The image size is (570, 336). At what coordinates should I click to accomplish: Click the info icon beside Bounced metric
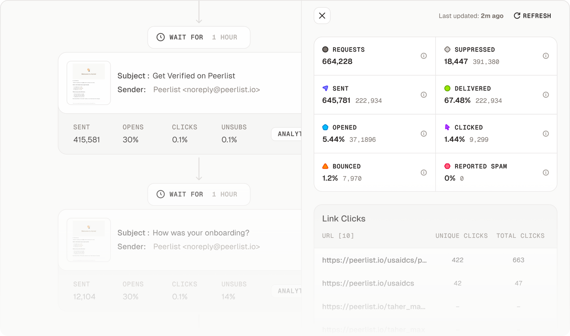pos(423,172)
